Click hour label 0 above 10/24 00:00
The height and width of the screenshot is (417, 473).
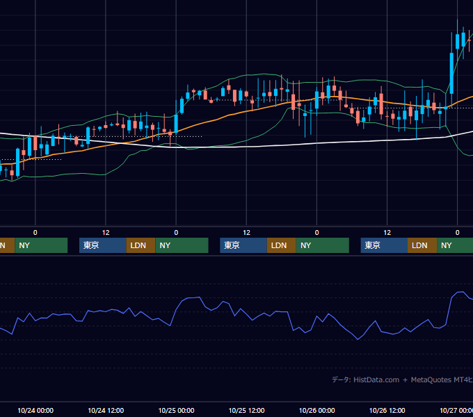35,233
